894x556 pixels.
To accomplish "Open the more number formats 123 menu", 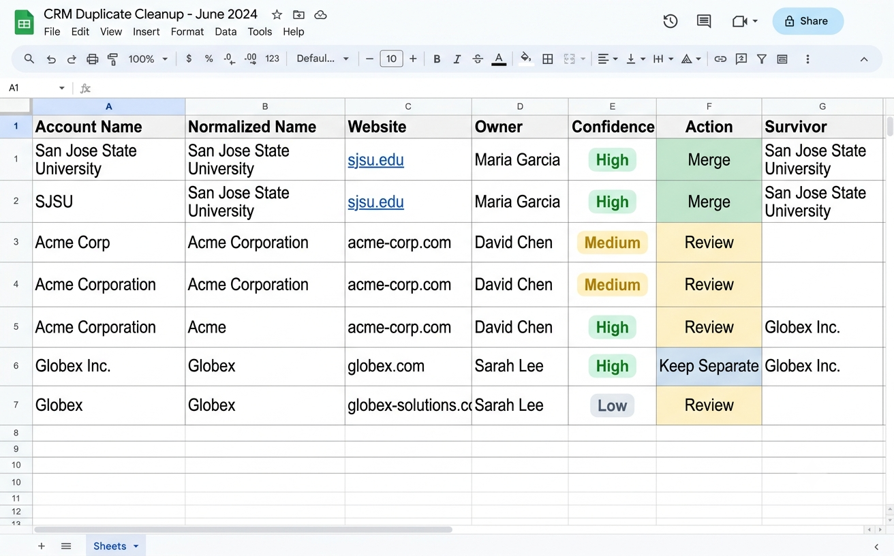I will 273,59.
